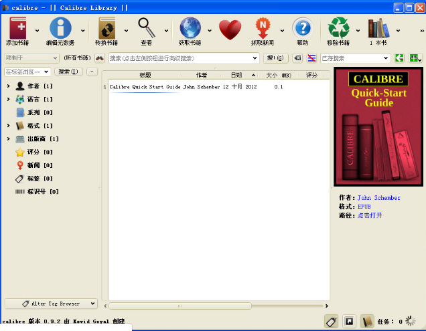Clear the search with the eraser icon
The width and height of the screenshot is (426, 331).
(x=298, y=58)
